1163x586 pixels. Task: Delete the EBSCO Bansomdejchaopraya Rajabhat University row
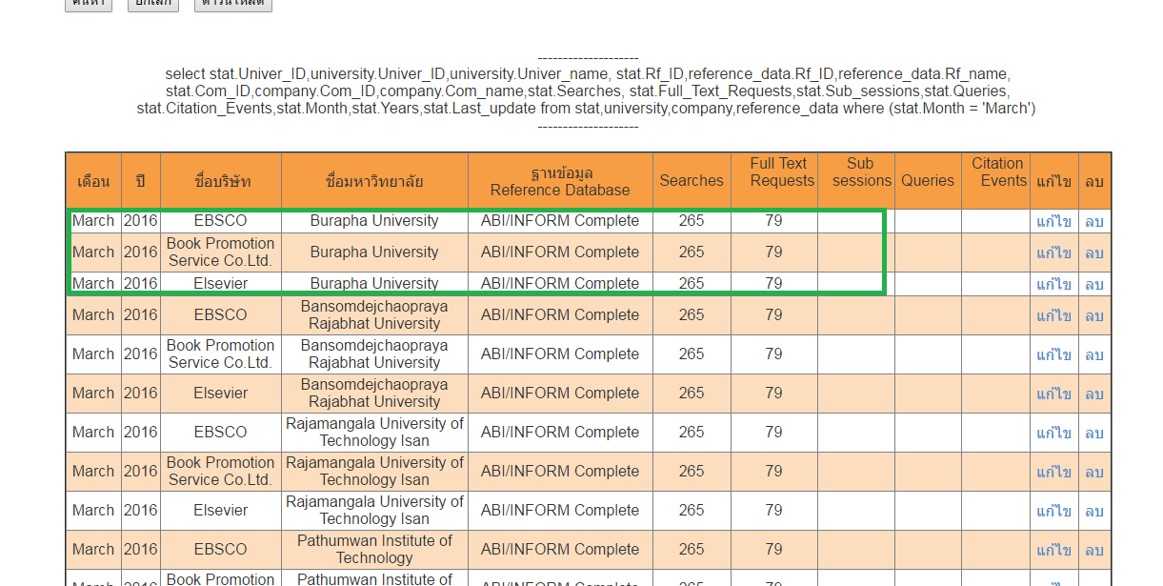pos(1094,315)
